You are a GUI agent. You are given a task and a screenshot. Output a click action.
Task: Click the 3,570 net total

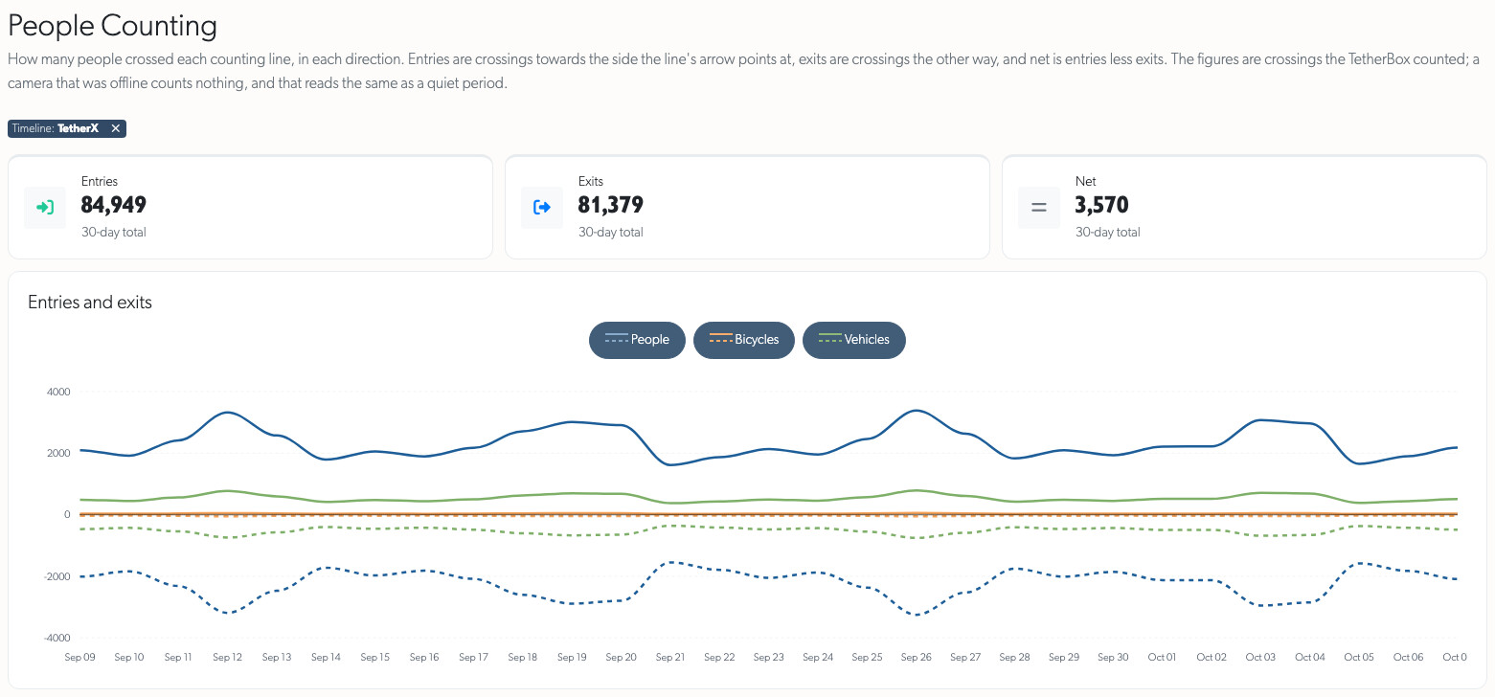[x=1102, y=205]
